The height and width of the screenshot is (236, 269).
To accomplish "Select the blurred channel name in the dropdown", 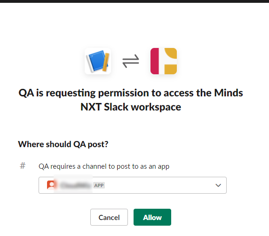I will click(76, 185).
